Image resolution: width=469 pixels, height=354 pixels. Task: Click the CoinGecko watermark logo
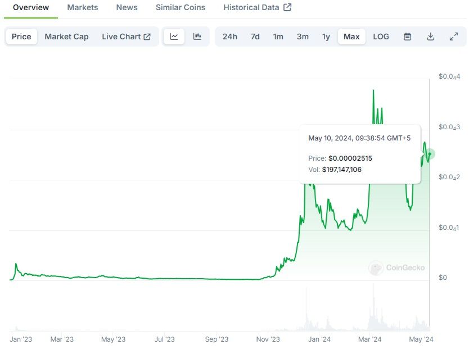(x=397, y=268)
